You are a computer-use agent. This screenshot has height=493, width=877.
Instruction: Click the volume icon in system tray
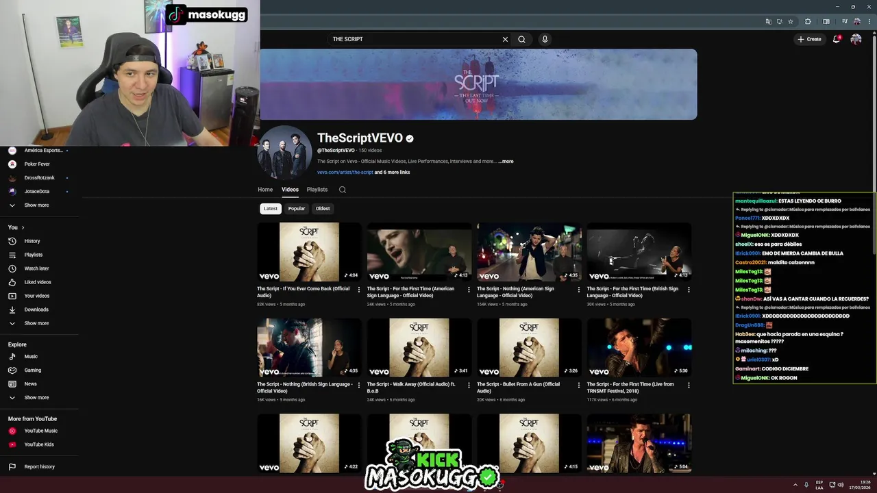(841, 485)
